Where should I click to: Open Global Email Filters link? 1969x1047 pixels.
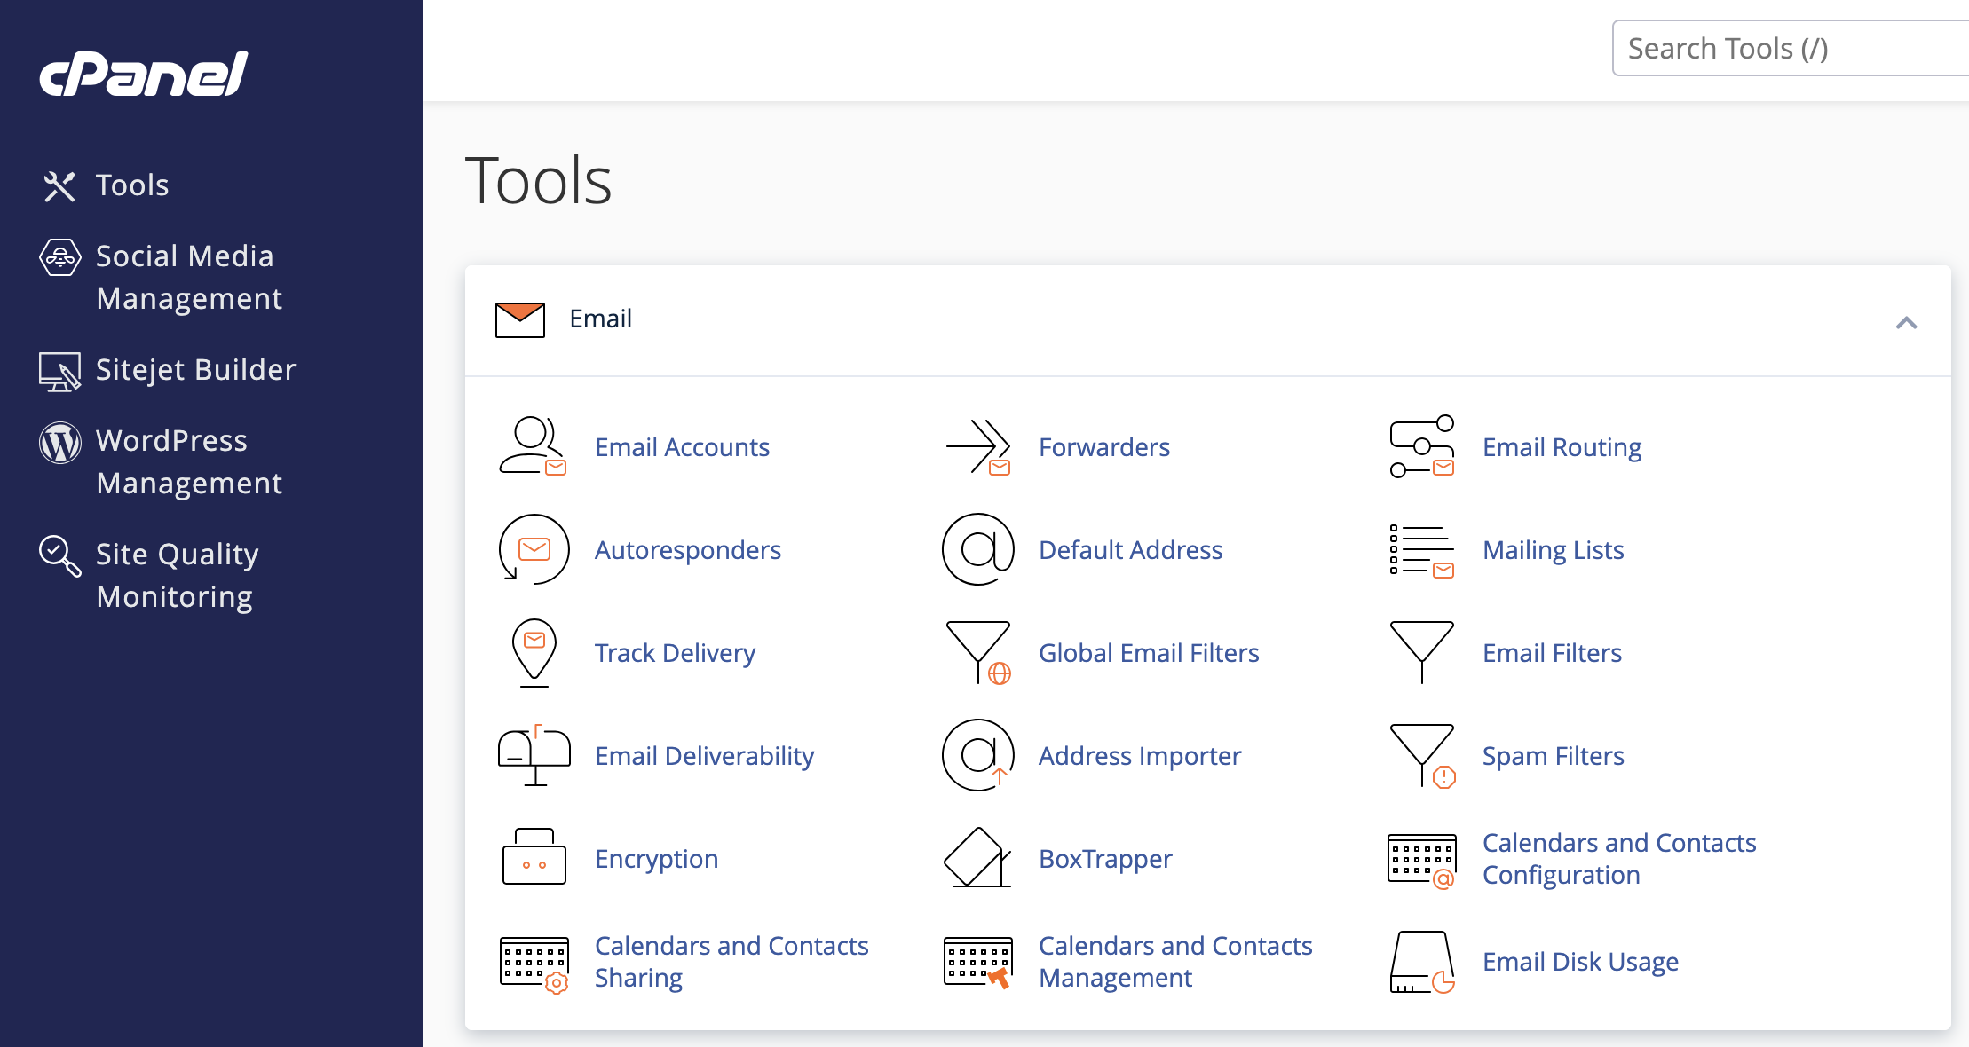tap(1149, 653)
